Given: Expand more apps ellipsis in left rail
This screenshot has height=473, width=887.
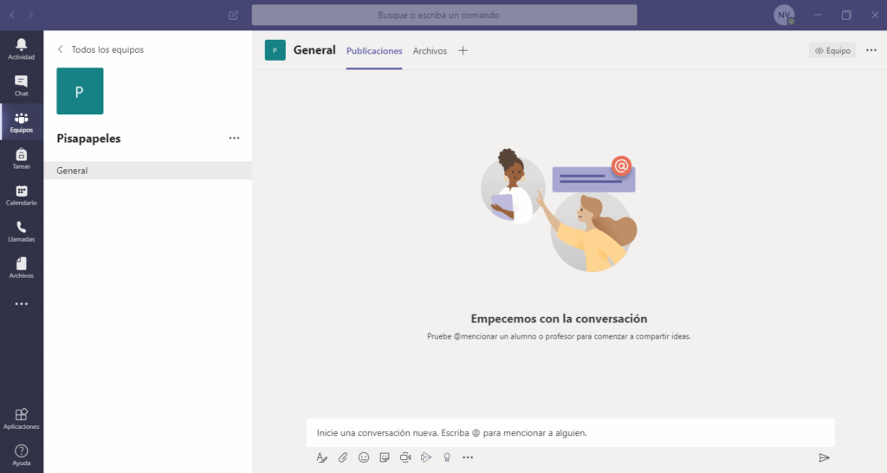Looking at the screenshot, I should click(21, 304).
